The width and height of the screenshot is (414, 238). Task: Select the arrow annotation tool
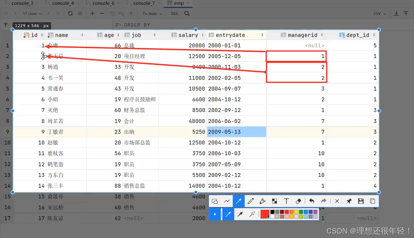pyautogui.click(x=238, y=201)
